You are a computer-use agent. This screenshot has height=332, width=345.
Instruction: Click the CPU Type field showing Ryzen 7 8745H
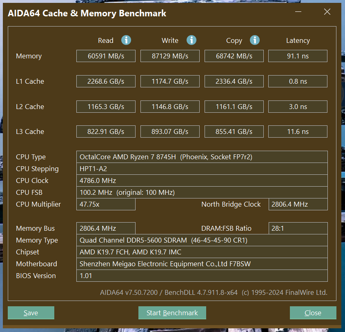click(x=202, y=157)
